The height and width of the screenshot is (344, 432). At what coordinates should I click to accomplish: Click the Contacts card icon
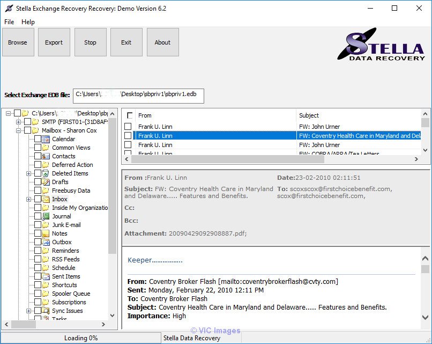[46, 156]
